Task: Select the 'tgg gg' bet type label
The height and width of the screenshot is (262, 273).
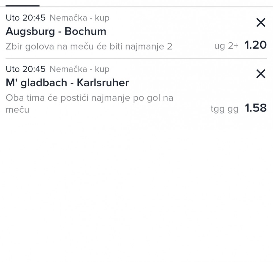Action: (224, 109)
